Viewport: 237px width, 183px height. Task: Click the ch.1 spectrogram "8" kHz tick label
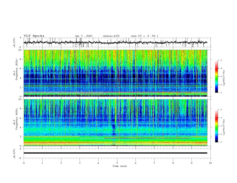click(x=21, y=59)
